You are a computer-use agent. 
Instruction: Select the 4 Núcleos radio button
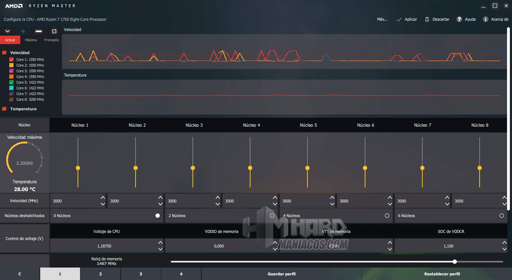click(387, 216)
